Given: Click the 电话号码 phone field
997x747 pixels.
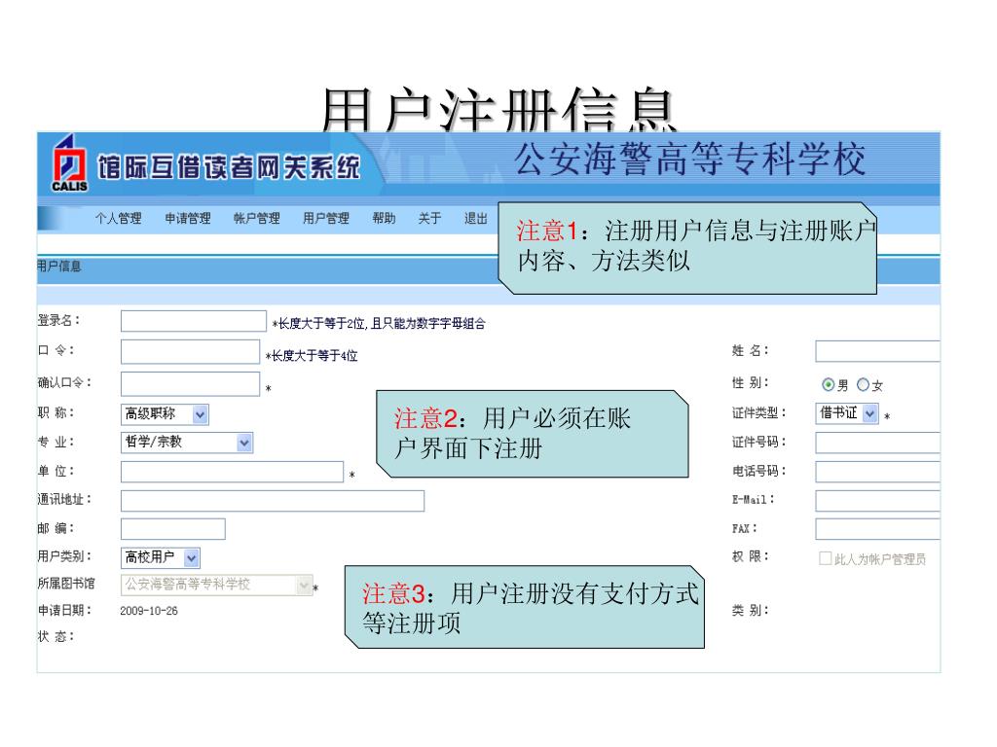Looking at the screenshot, I should 877,472.
